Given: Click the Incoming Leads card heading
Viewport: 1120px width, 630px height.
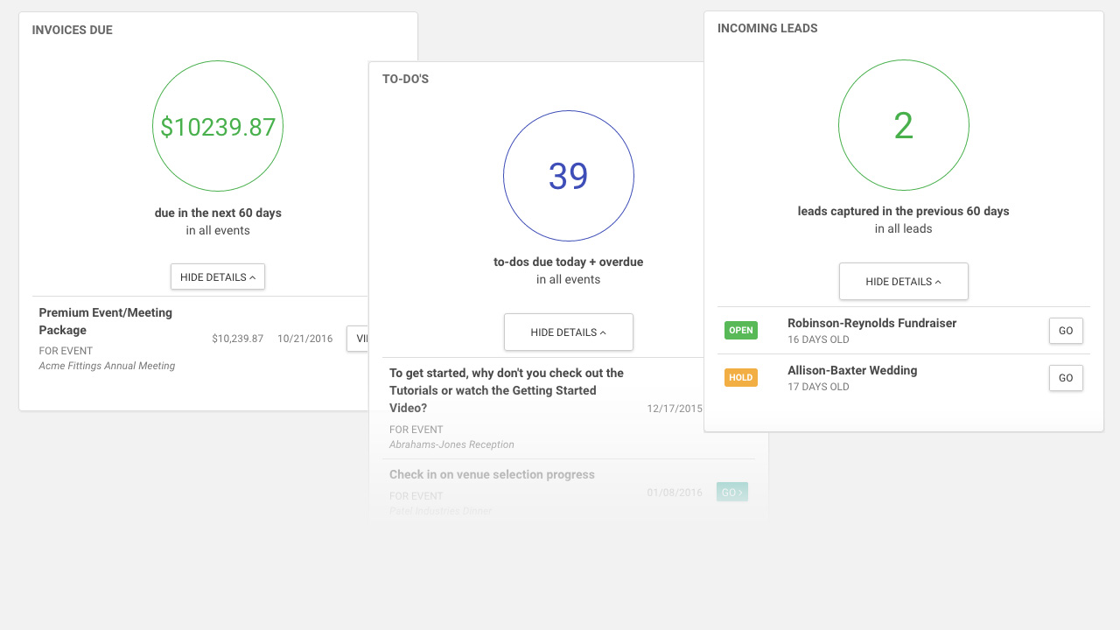Looking at the screenshot, I should (x=767, y=28).
